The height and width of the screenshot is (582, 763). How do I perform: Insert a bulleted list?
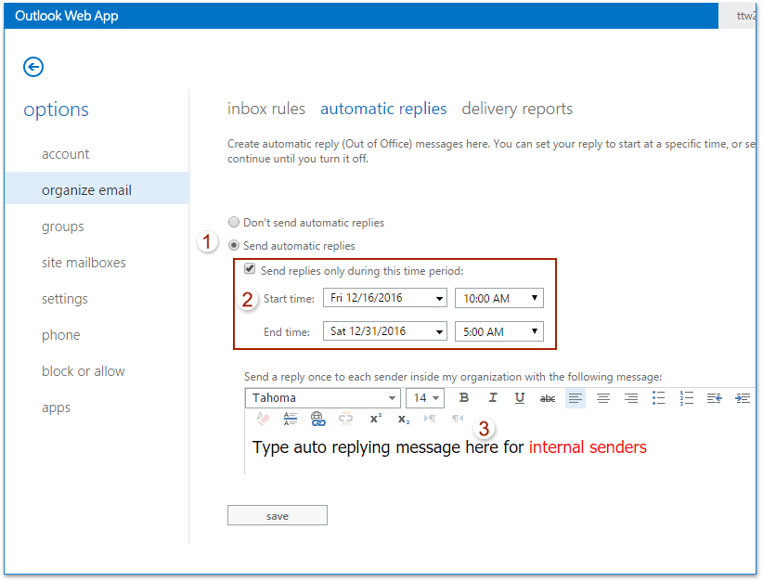coord(658,398)
